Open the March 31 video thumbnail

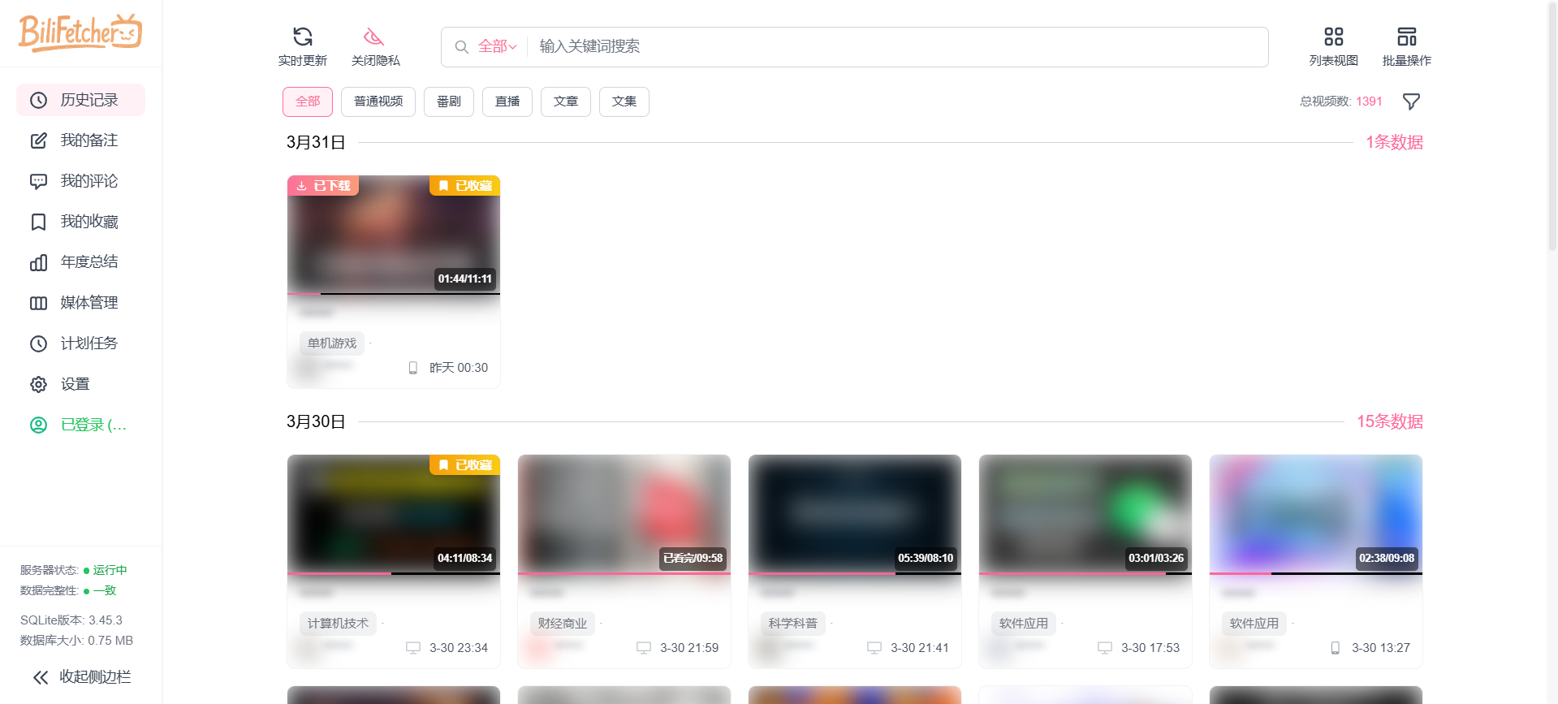coord(393,234)
